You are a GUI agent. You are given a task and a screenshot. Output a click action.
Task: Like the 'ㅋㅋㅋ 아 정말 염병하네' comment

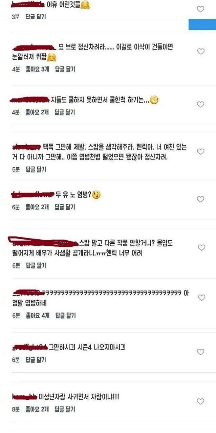click(201, 298)
